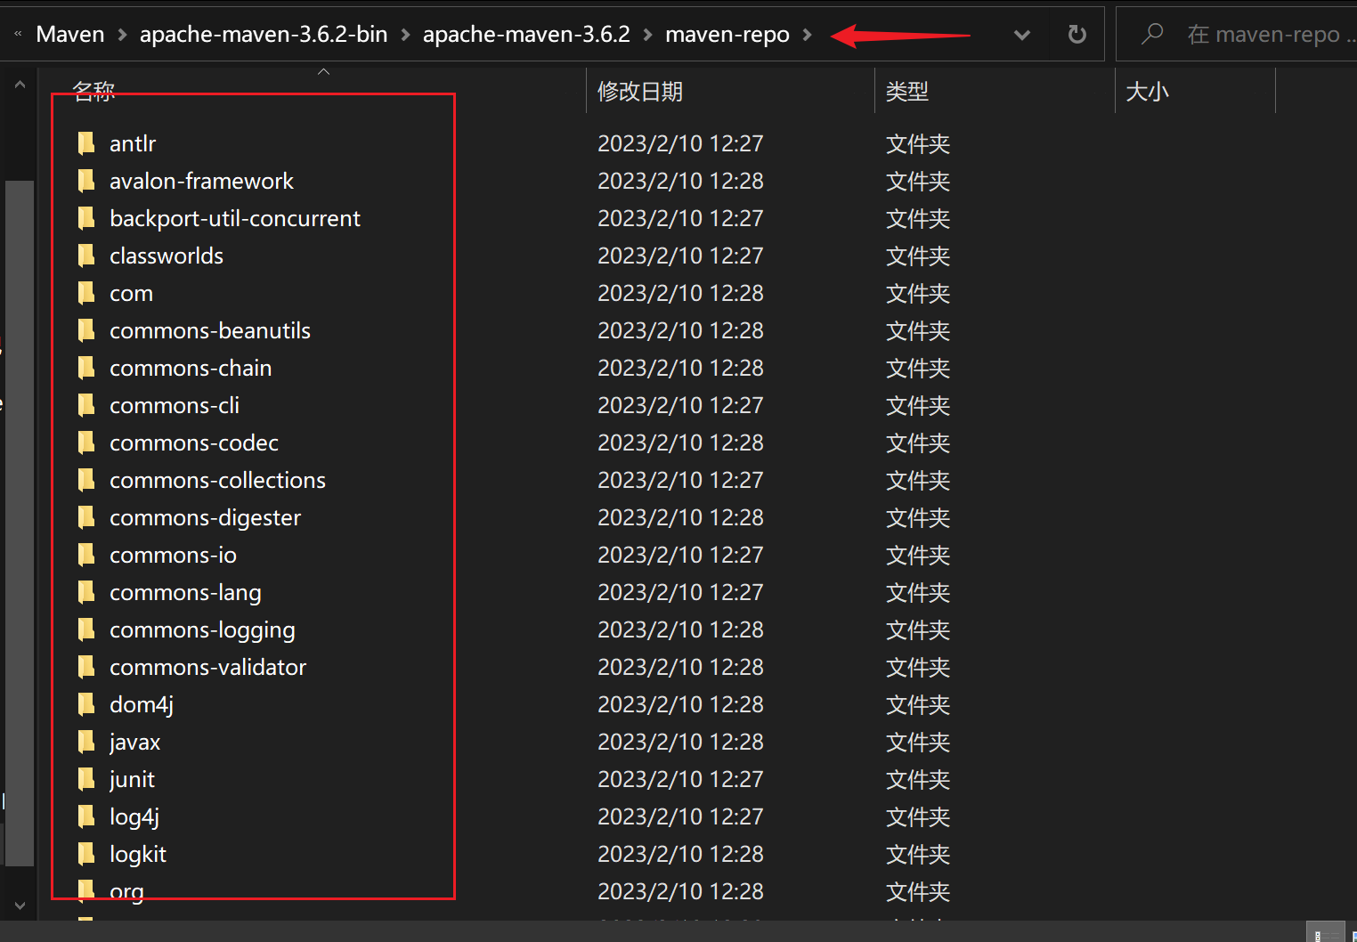Select the commons-codec folder name
Viewport: 1357px width, 942px height.
pos(194,443)
